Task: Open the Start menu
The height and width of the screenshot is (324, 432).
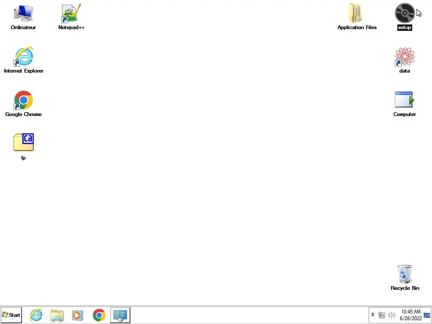Action: 11,315
